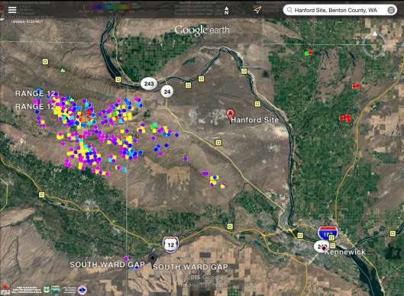
Task: Open the hamburger menu
Action: pos(12,10)
